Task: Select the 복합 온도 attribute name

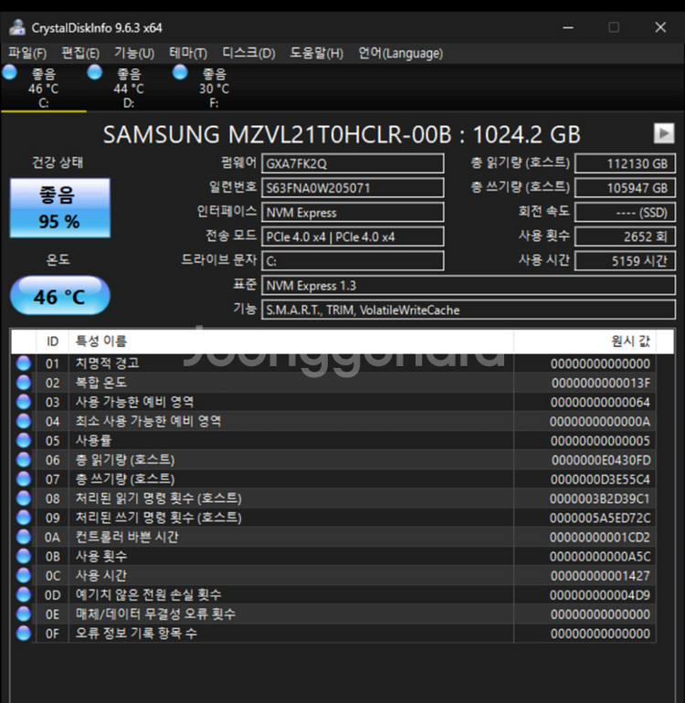Action: coord(101,383)
